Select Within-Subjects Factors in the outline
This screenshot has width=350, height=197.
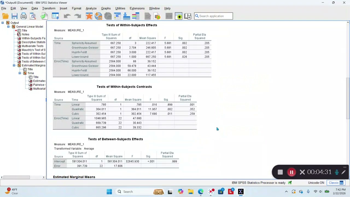pos(33,38)
